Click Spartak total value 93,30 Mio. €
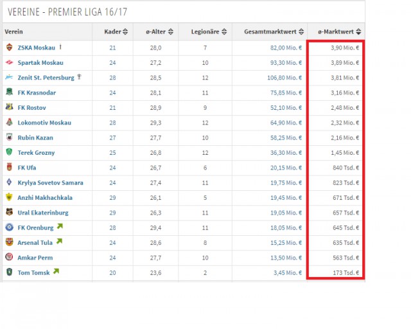 286,63
